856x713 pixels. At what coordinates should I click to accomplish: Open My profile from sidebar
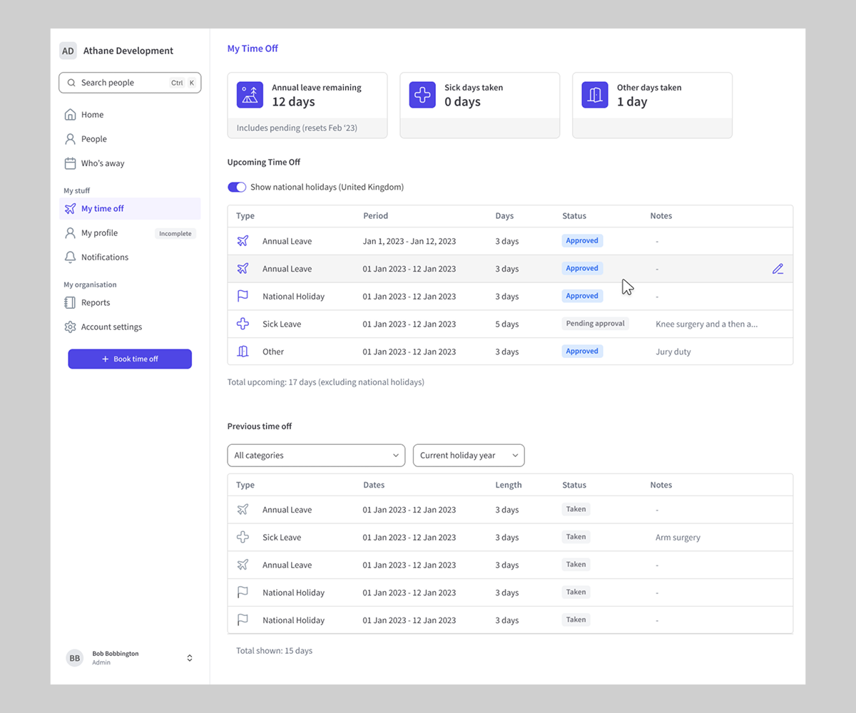(99, 233)
